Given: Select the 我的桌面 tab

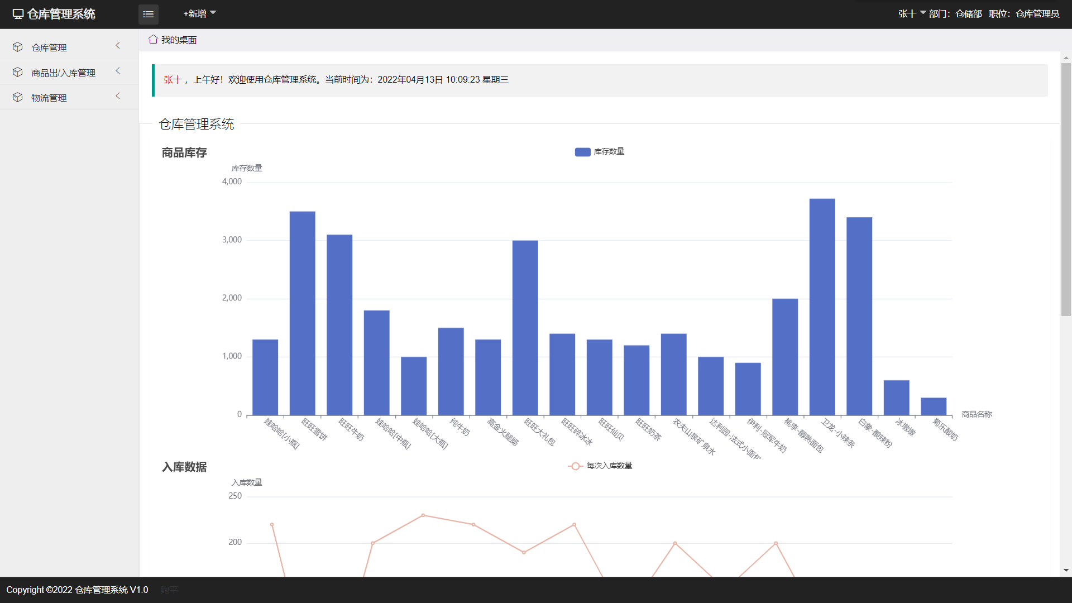Looking at the screenshot, I should pyautogui.click(x=173, y=40).
